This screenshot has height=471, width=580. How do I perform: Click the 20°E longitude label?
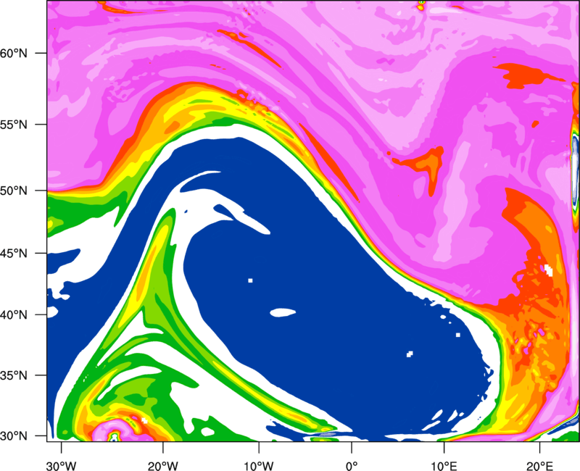coord(539,466)
